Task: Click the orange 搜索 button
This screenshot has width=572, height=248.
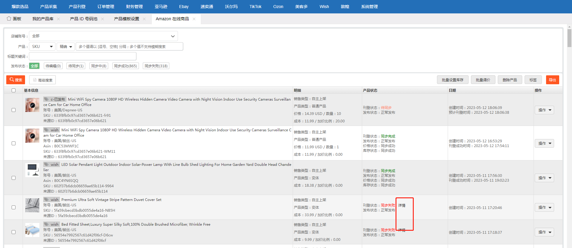Action: [x=16, y=80]
